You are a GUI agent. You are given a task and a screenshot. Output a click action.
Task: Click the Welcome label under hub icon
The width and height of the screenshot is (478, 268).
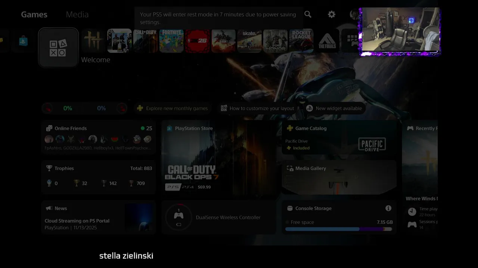coord(96,60)
